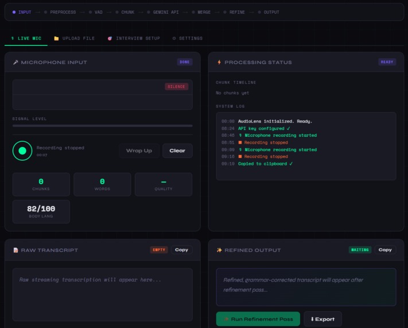
Task: Toggle the round green record button
Action: click(22, 151)
